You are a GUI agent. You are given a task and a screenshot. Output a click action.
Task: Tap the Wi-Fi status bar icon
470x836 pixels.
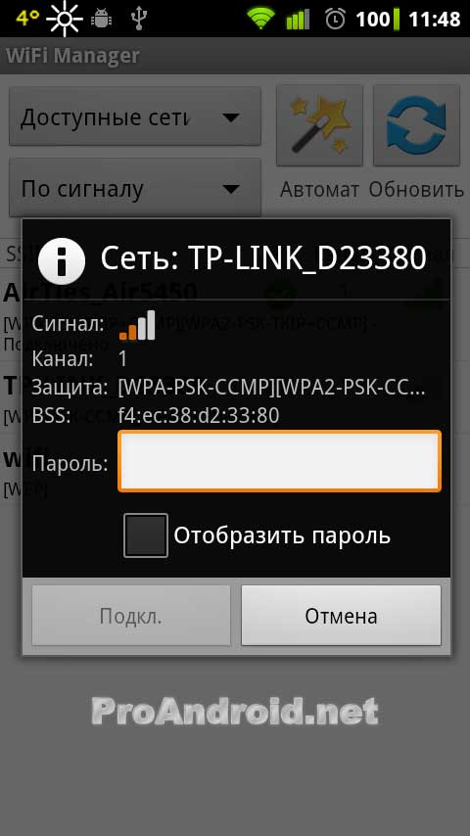point(260,19)
